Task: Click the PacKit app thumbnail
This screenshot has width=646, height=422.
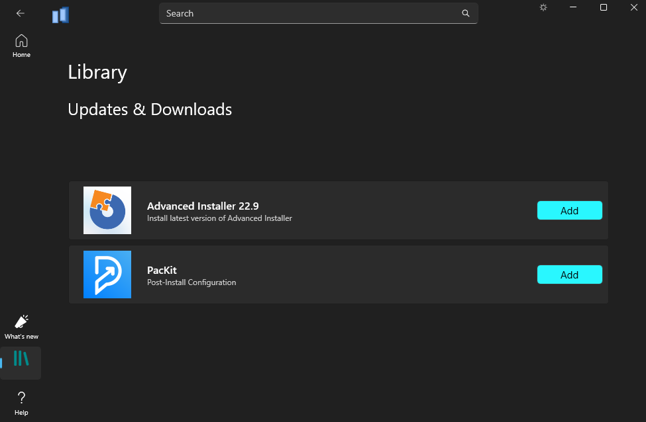Action: pyautogui.click(x=107, y=274)
